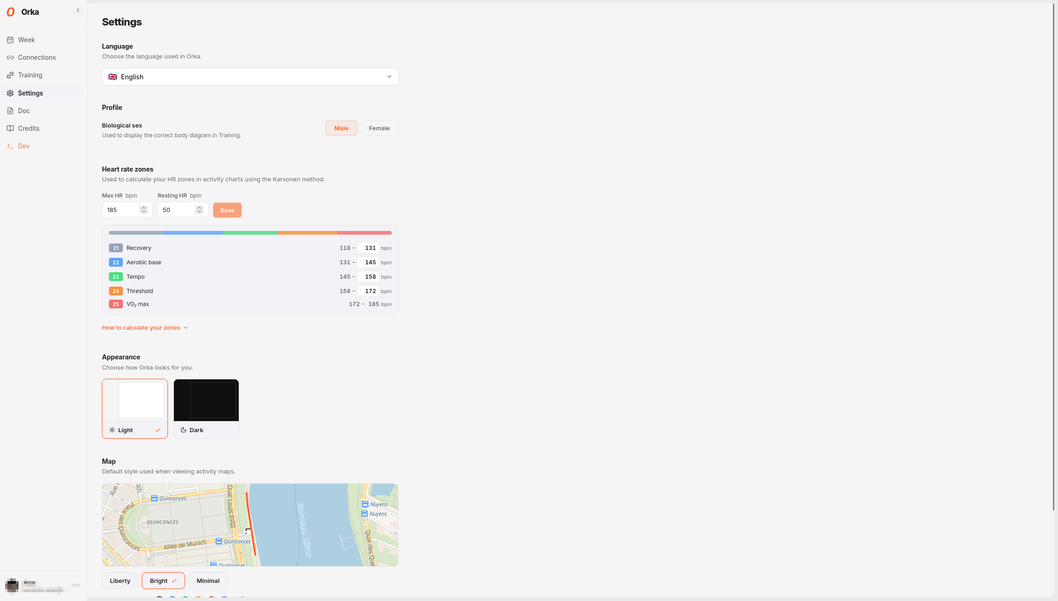This screenshot has width=1058, height=601.
Task: Increase Max HR with stepper up arrow
Action: (144, 208)
